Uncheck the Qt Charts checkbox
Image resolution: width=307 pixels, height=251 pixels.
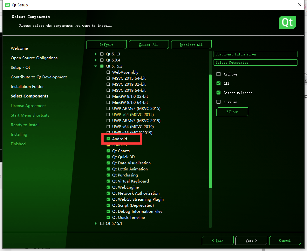[108, 151]
